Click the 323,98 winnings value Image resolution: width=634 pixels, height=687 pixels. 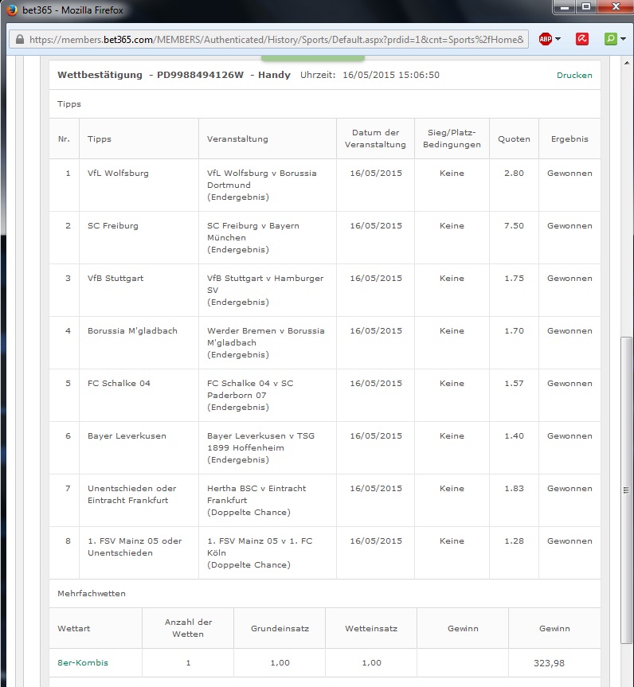pos(549,663)
